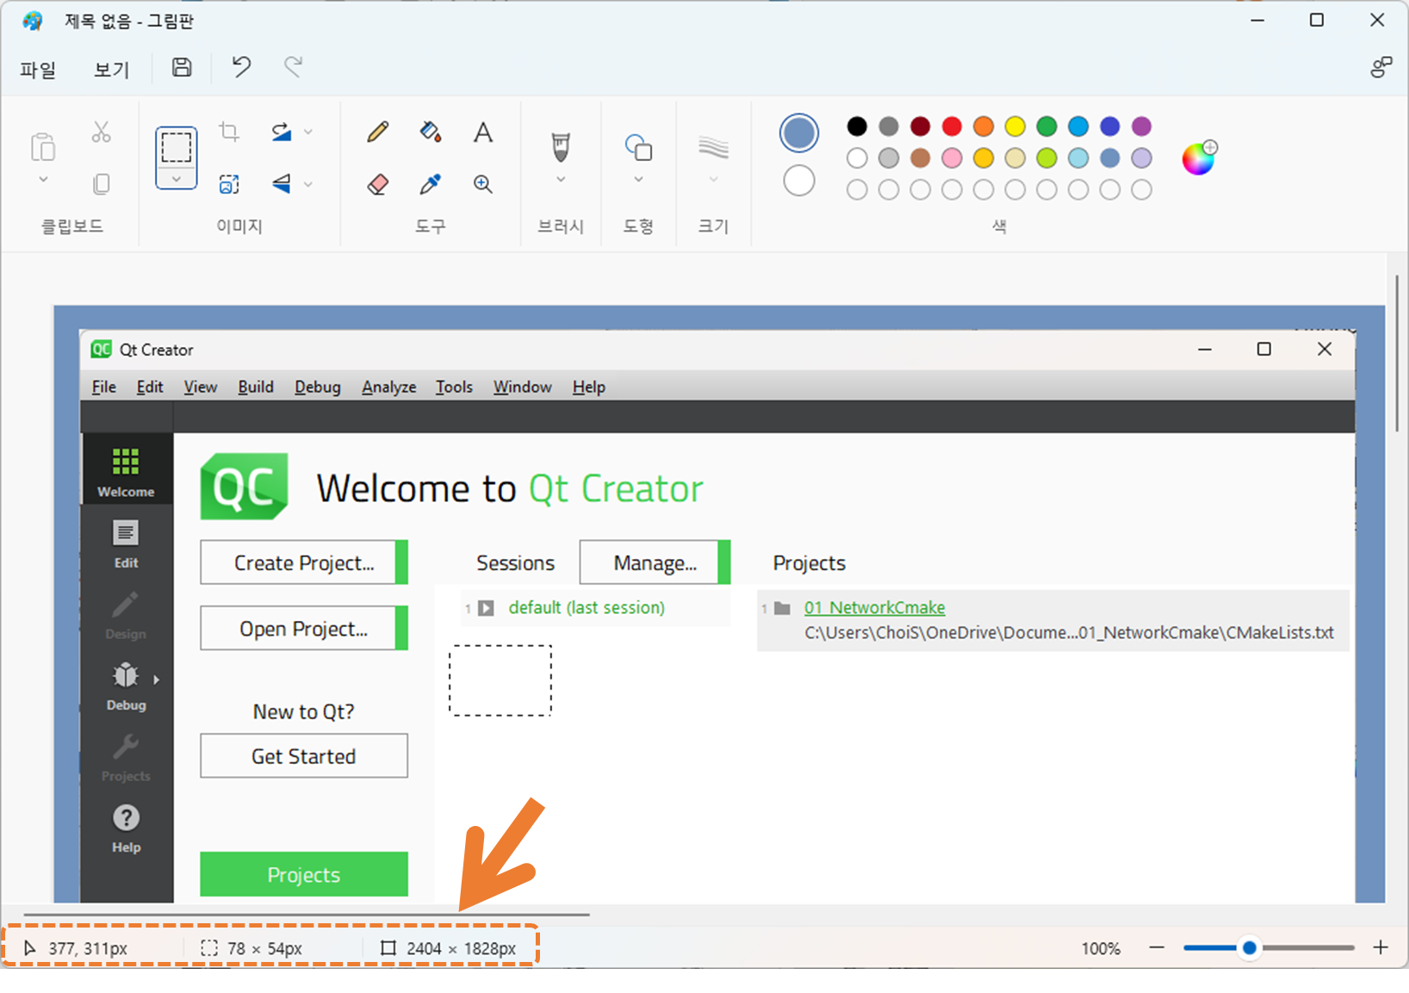
Task: Pick the orange color swatch
Action: click(x=984, y=127)
